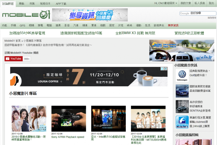Click 登出 to log out

(211, 3)
